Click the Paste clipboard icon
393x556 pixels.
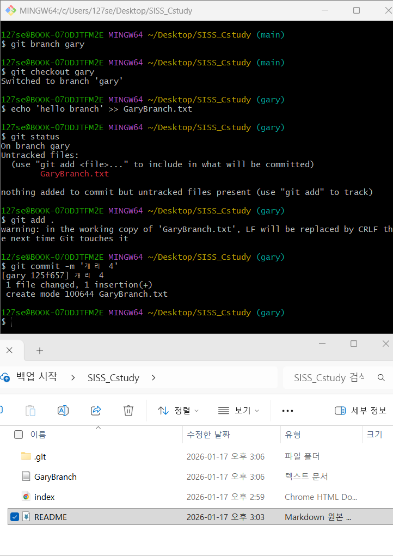[x=31, y=411]
